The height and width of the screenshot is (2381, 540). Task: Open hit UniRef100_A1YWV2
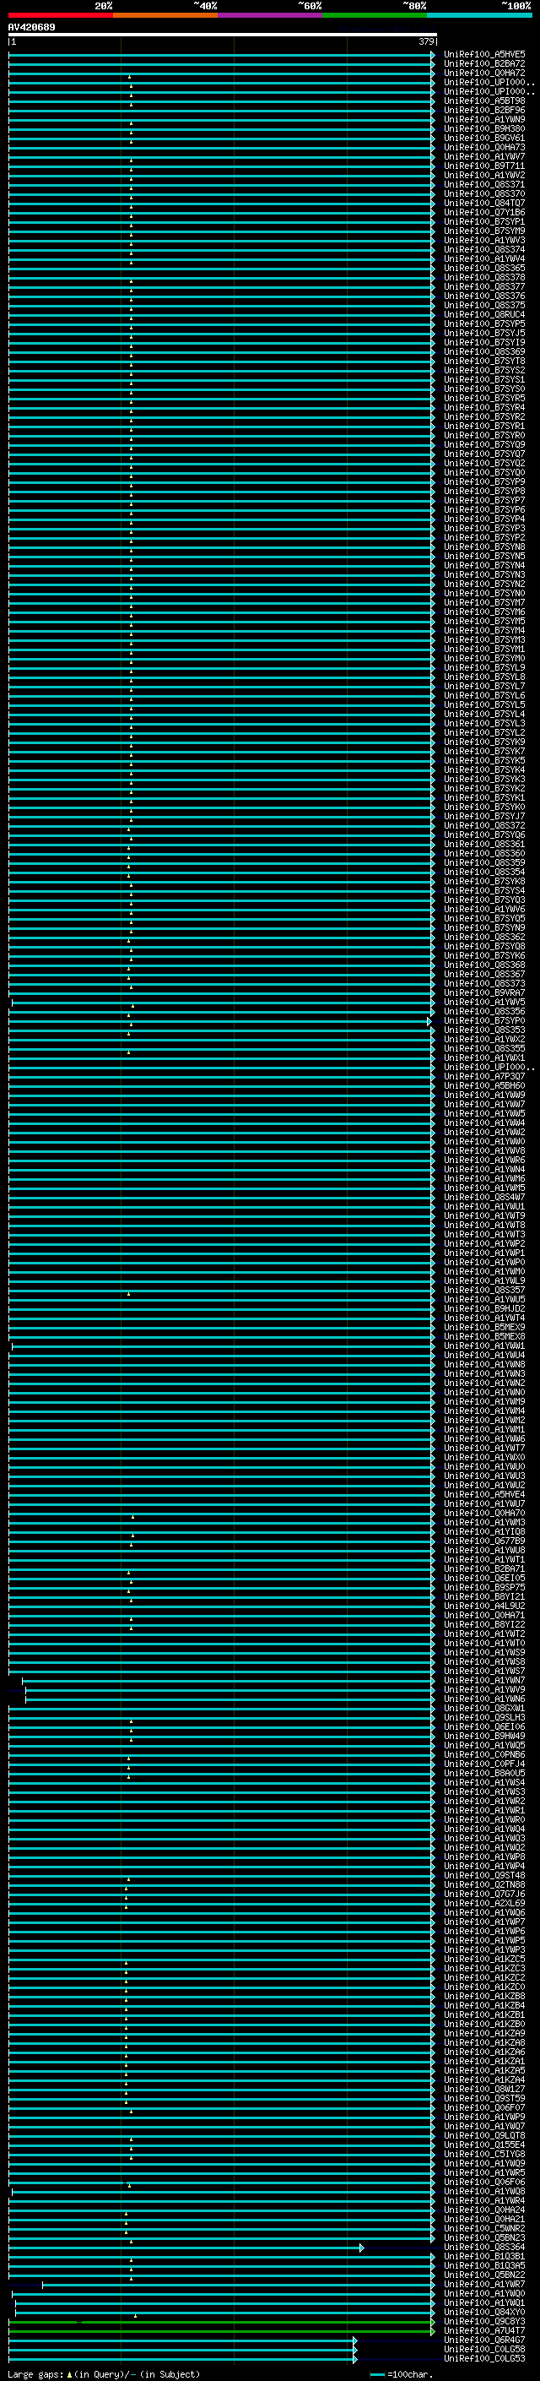[x=484, y=175]
